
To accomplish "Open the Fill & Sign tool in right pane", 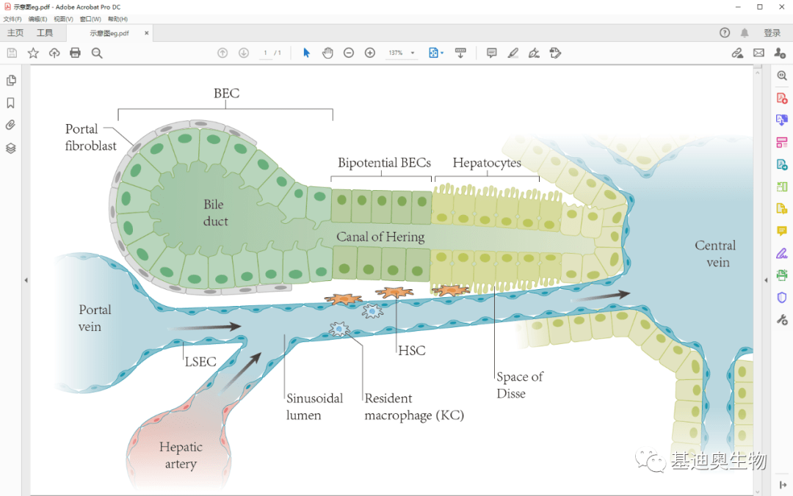I will [x=782, y=253].
